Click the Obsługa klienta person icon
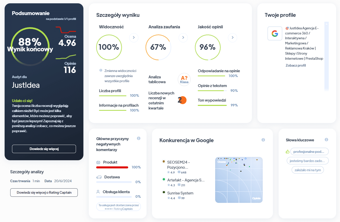This screenshot has width=340, height=222. [x=98, y=192]
